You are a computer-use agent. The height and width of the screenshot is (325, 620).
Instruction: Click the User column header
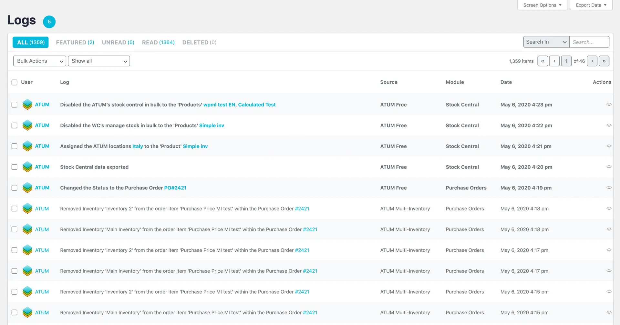27,82
